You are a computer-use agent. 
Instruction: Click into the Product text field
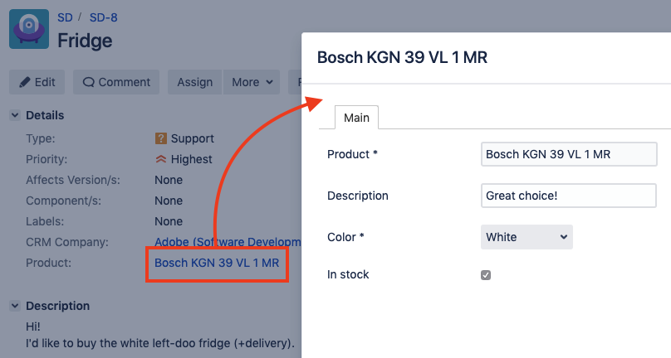[568, 154]
